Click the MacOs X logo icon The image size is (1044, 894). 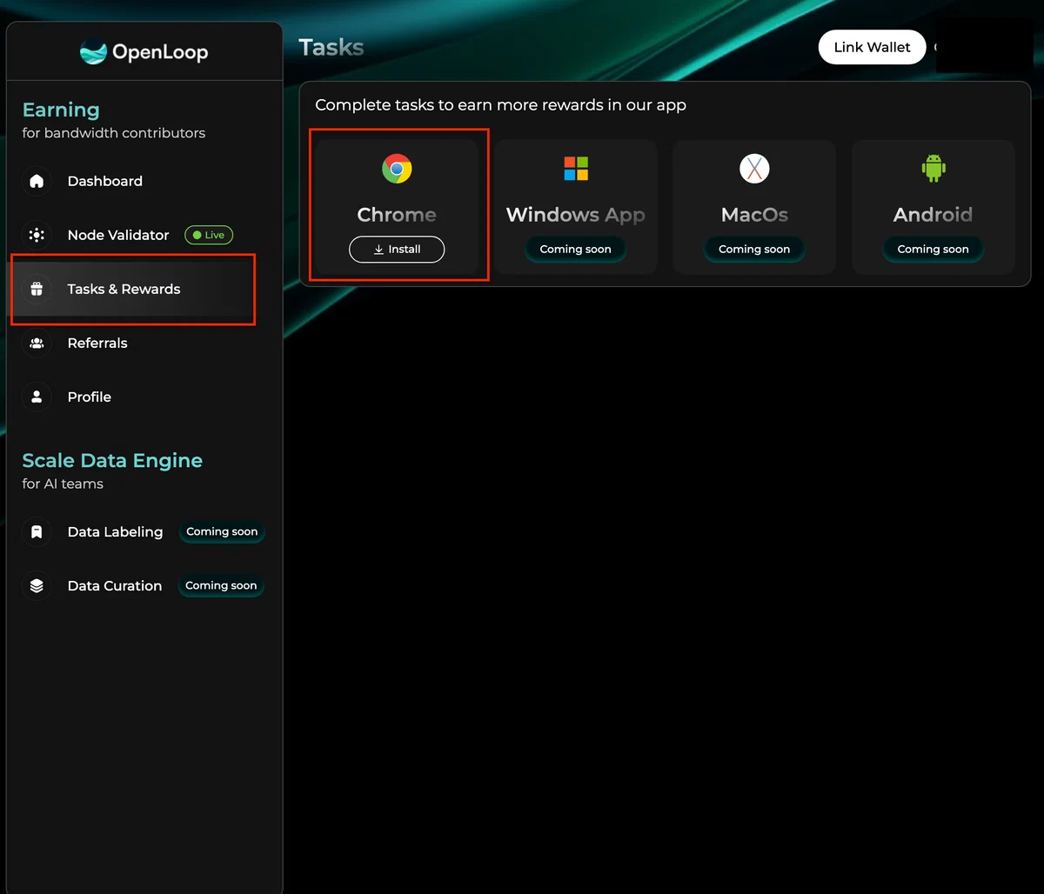(x=754, y=169)
